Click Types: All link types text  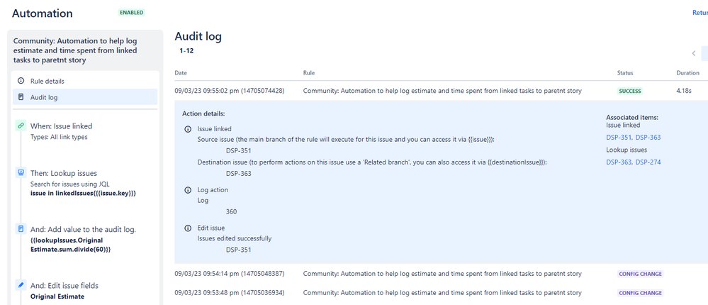point(59,137)
